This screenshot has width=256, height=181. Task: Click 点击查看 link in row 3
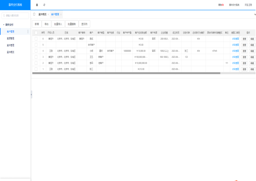pos(235,57)
